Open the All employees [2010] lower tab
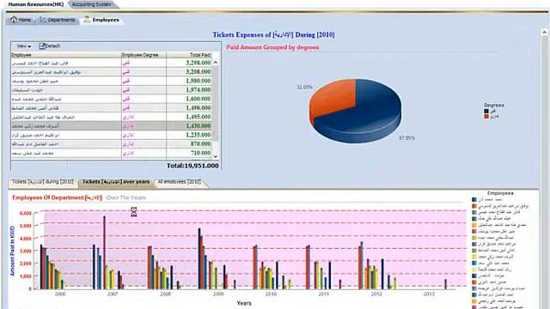550x309 pixels. (180, 182)
